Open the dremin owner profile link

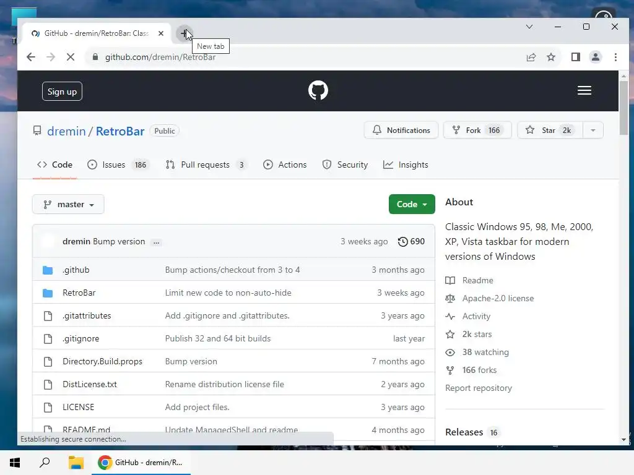point(66,131)
